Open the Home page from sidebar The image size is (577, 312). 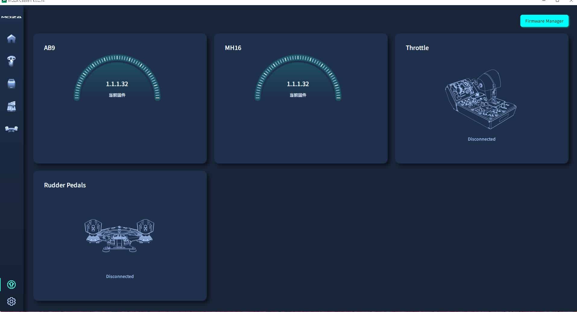[11, 39]
